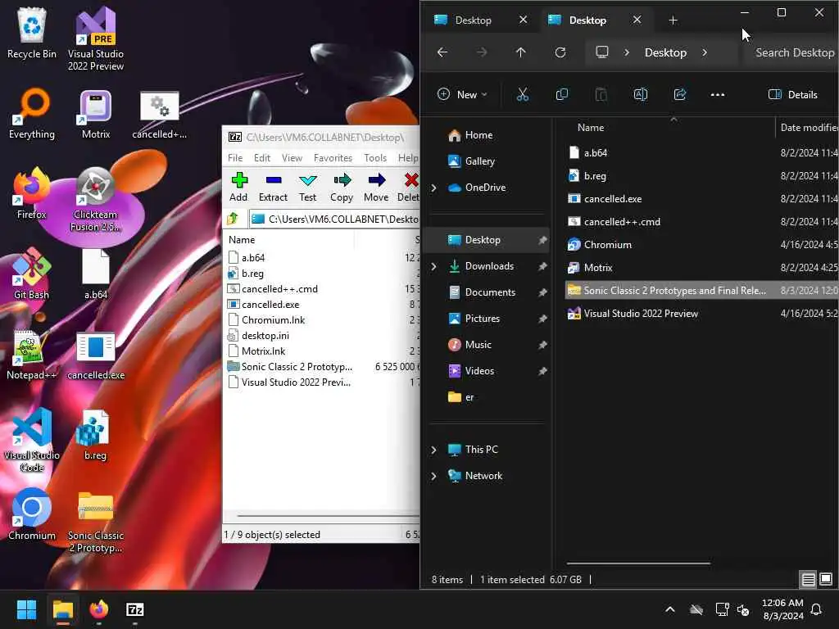Click the Rename icon in File Explorer

(641, 95)
